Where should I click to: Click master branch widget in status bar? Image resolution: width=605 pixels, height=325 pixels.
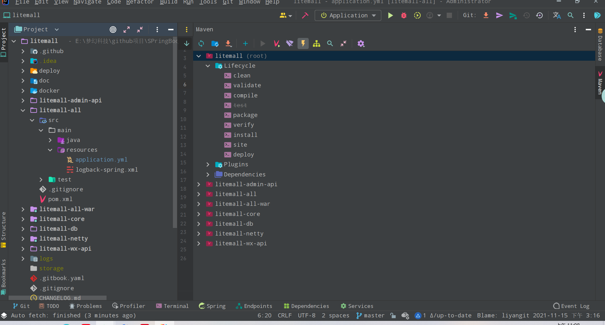point(370,316)
